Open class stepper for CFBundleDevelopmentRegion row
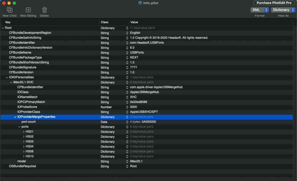Screen dimensions: 297x181 tap(127, 33)
